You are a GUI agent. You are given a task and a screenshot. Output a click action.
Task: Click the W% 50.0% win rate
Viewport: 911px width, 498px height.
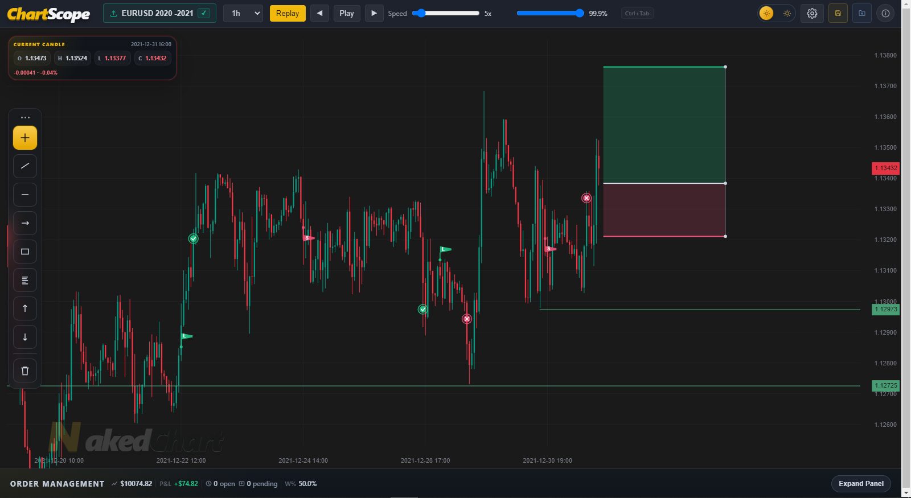point(301,484)
